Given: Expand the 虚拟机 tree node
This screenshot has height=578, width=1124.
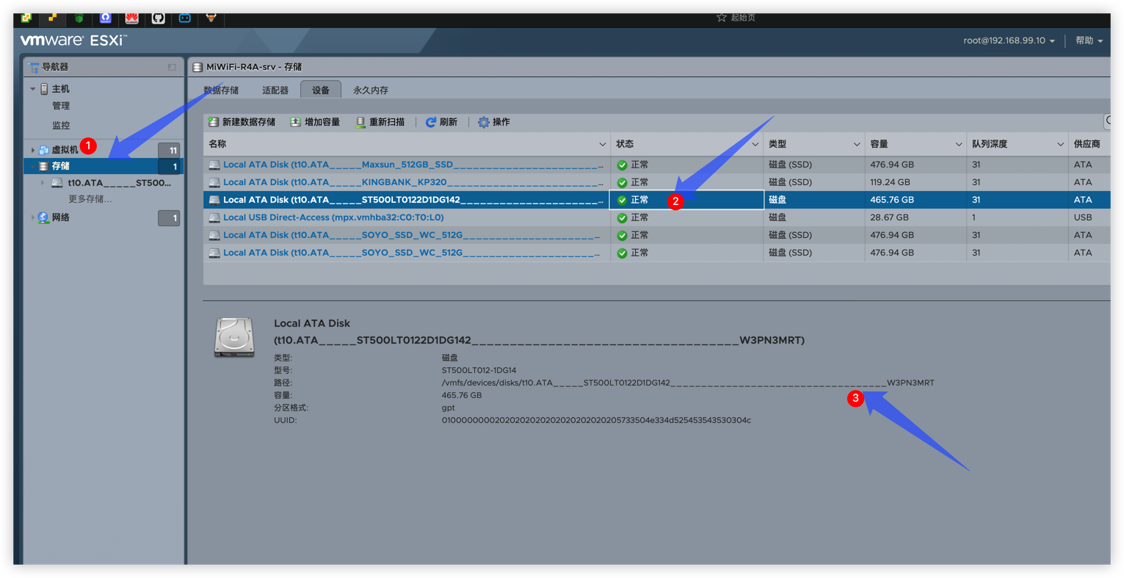Looking at the screenshot, I should pyautogui.click(x=32, y=150).
